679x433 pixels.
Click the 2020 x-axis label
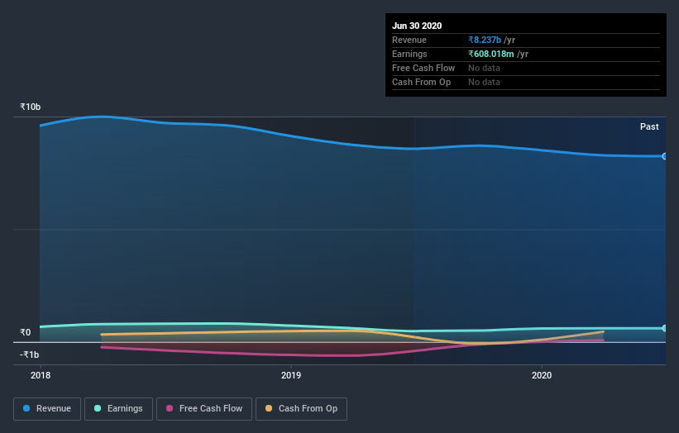(x=542, y=375)
